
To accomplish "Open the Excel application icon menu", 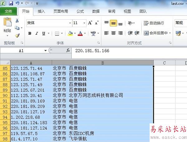I will pyautogui.click(x=3, y=3).
